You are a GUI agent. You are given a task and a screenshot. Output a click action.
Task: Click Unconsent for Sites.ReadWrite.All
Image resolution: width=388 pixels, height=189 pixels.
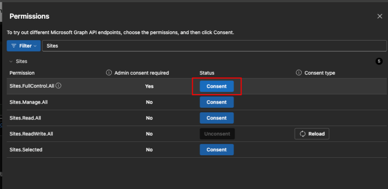click(217, 134)
